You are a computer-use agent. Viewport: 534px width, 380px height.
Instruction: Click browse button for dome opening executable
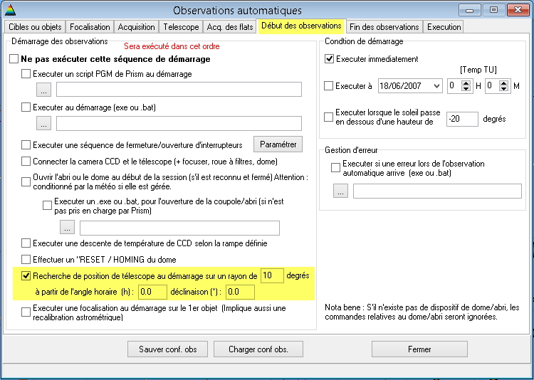click(68, 228)
